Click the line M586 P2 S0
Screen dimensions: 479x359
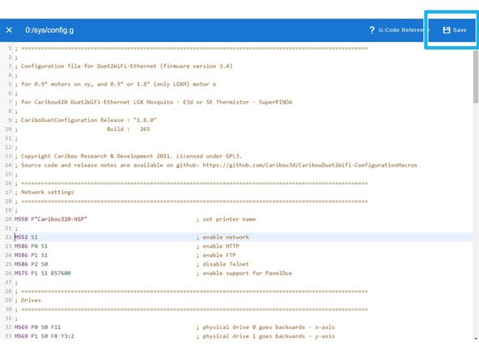coord(31,264)
